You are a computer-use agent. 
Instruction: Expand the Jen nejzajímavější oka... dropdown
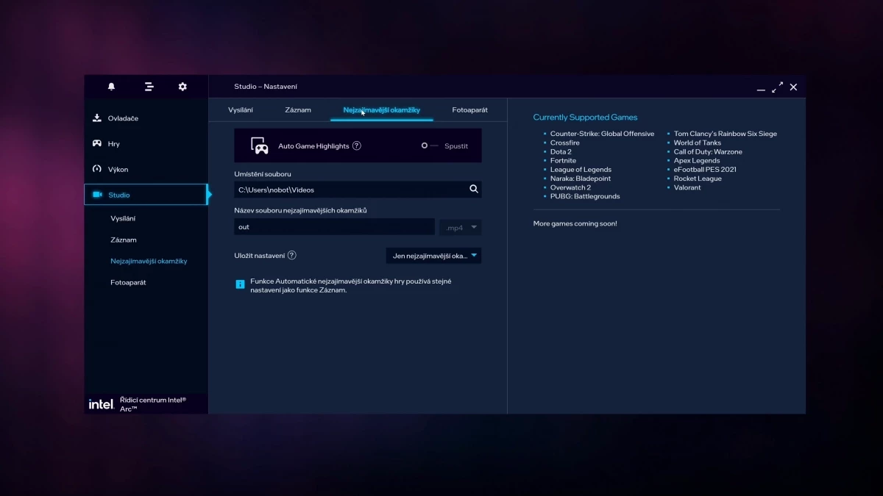tap(433, 256)
